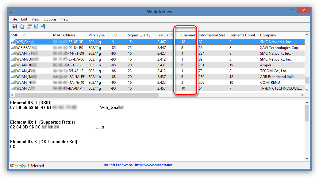This screenshot has width=319, height=178.
Task: Sort by SSID column header
Action: pos(15,35)
